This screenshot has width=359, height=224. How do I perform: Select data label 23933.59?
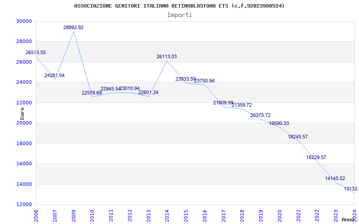point(185,79)
